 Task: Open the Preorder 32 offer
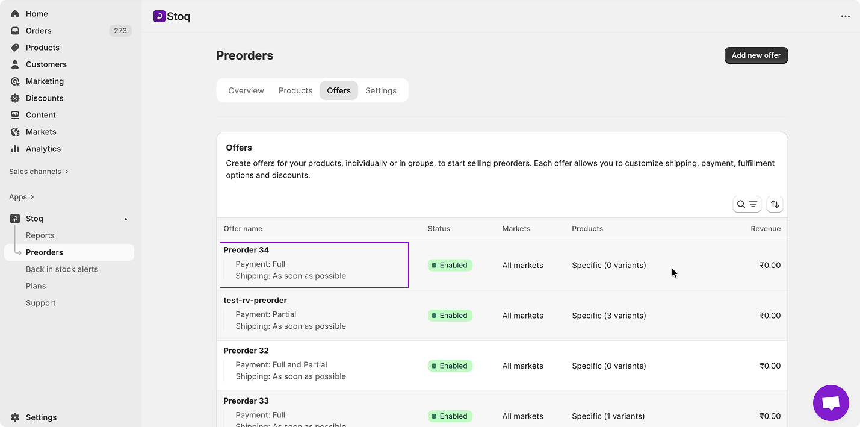tap(246, 351)
